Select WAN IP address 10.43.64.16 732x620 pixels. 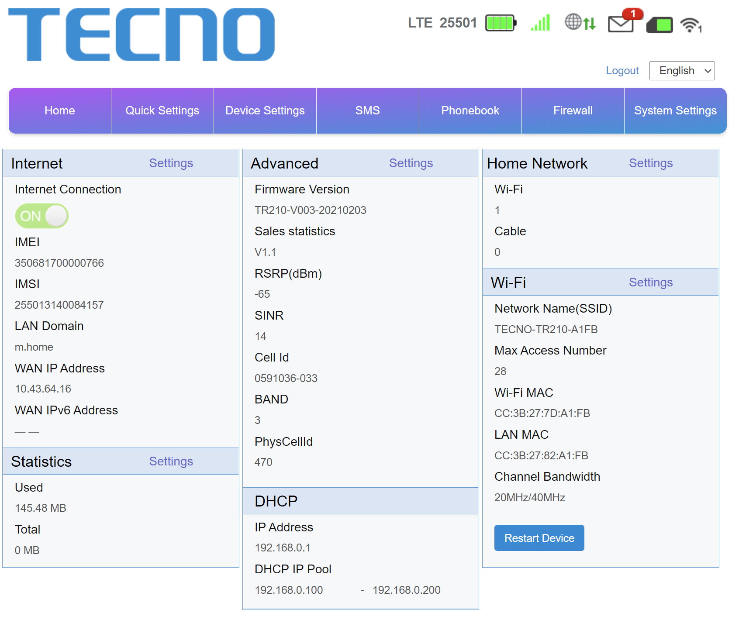pyautogui.click(x=43, y=389)
